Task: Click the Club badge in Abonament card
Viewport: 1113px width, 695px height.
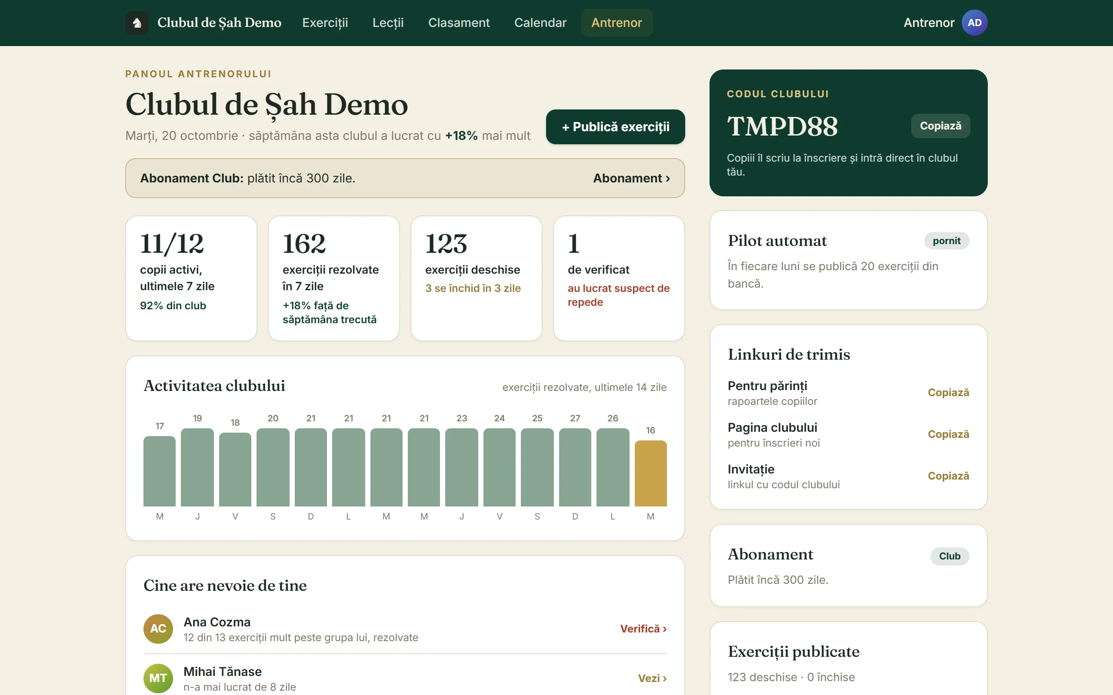Action: 949,556
